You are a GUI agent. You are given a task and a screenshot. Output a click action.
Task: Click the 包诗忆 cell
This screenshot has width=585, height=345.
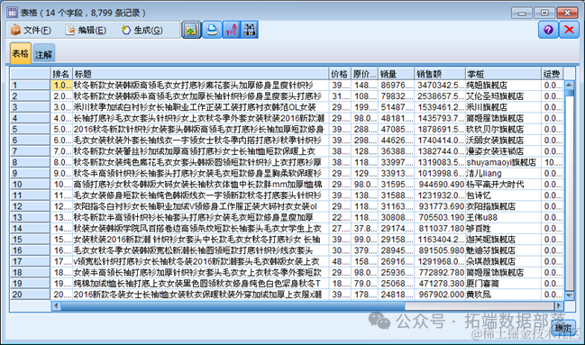tap(503, 195)
